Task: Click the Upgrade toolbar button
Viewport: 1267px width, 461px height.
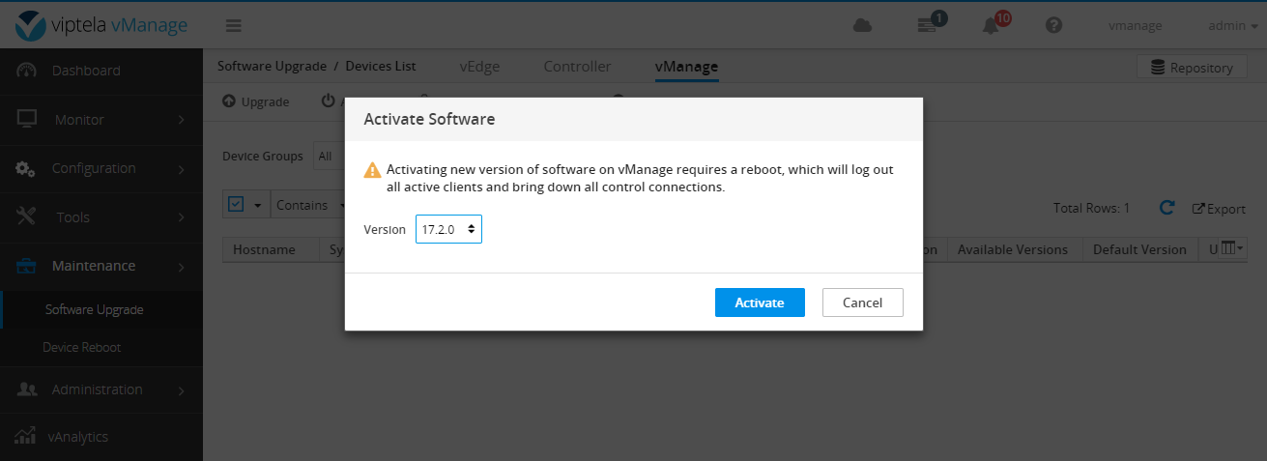Action: click(x=256, y=101)
